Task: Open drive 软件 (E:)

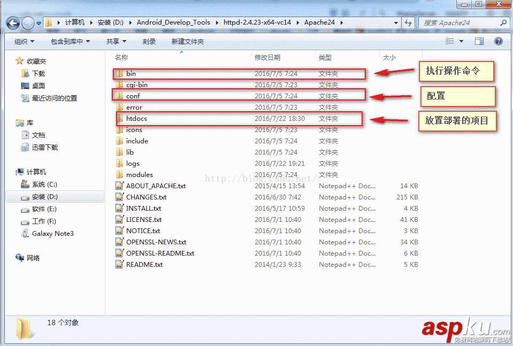Action: pos(44,209)
